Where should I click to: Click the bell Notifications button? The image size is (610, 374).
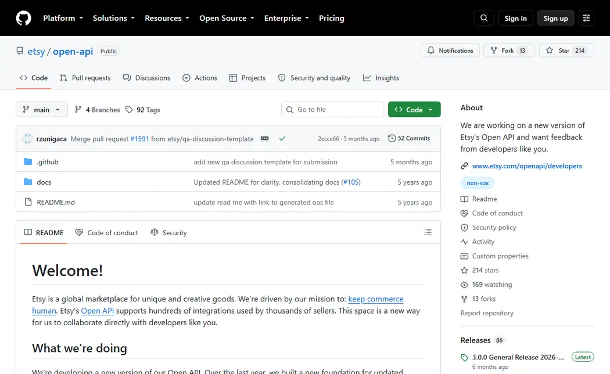pyautogui.click(x=450, y=51)
